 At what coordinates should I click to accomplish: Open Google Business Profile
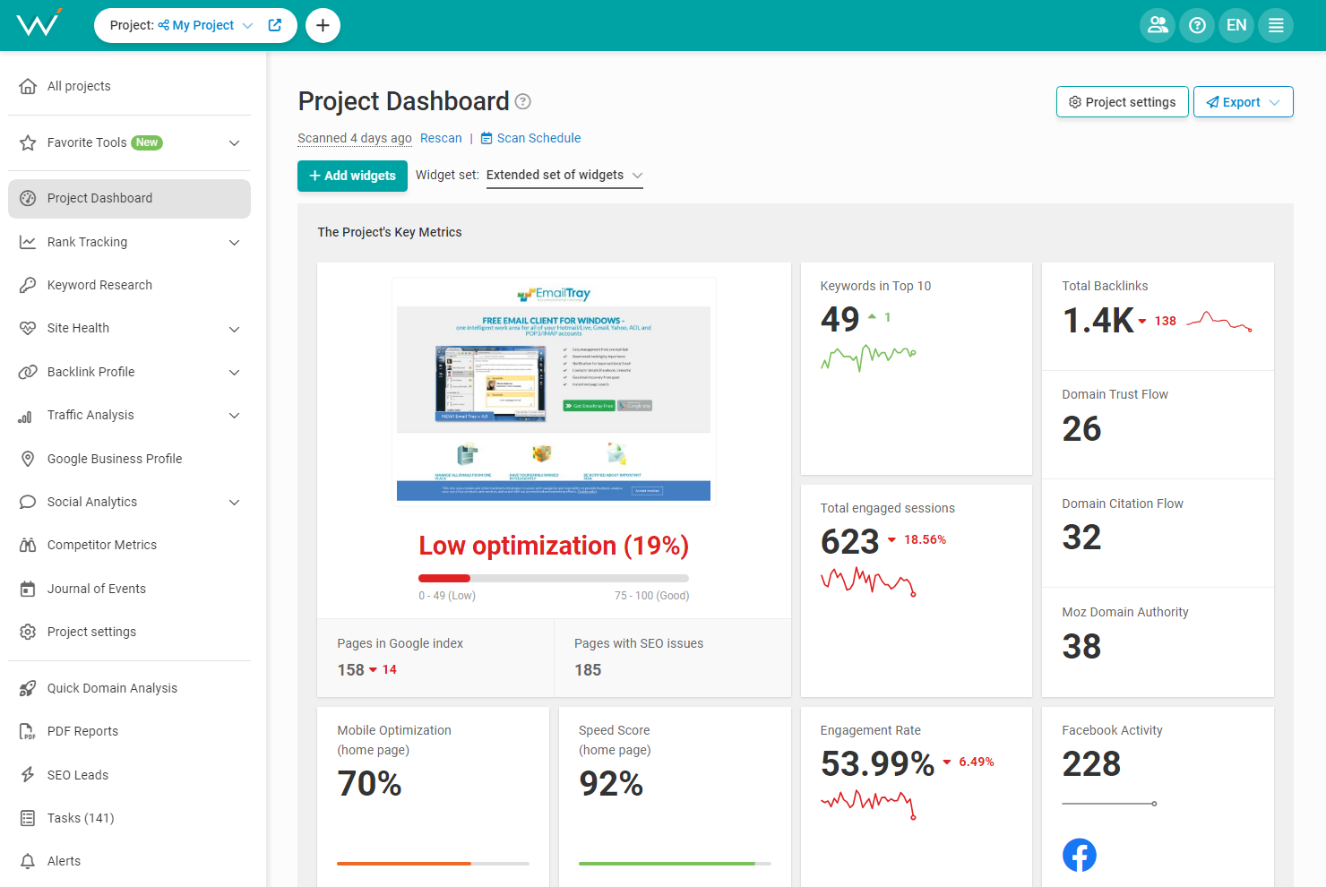(114, 458)
